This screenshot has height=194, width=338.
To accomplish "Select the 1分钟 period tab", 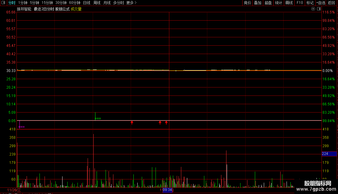I will 23,3.
